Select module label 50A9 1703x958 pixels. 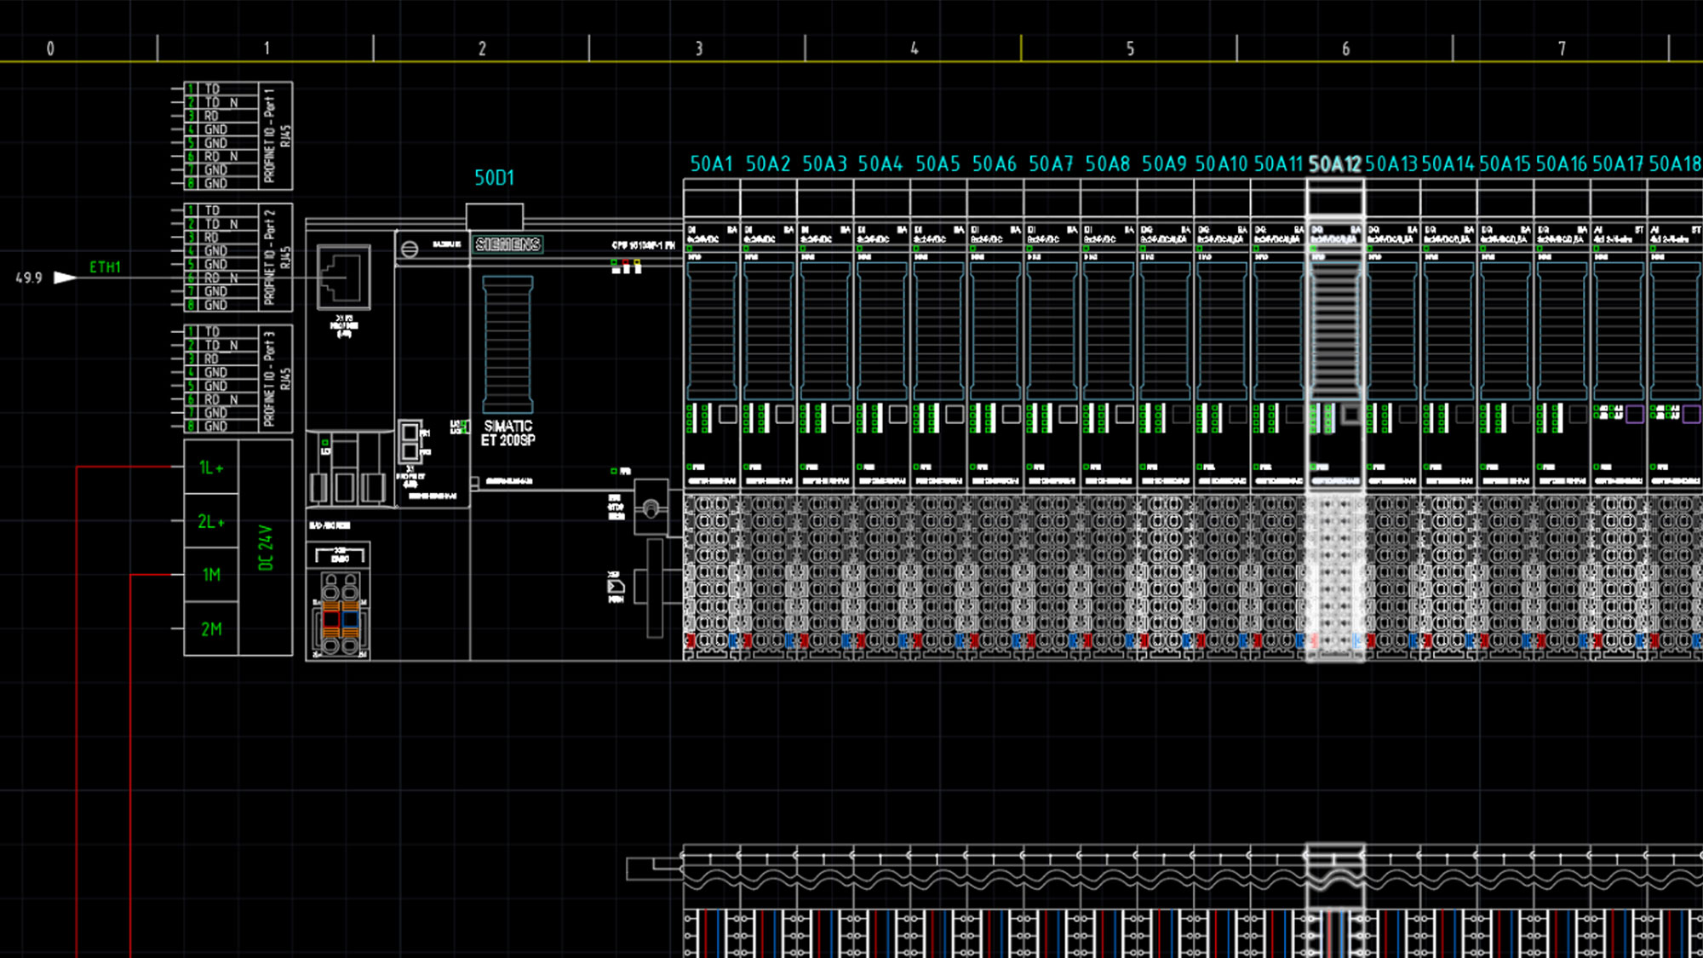tap(1164, 163)
